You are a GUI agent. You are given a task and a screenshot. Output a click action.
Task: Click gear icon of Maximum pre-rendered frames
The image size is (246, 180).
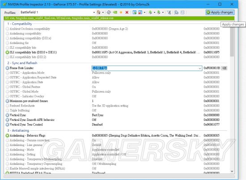(x=7, y=101)
